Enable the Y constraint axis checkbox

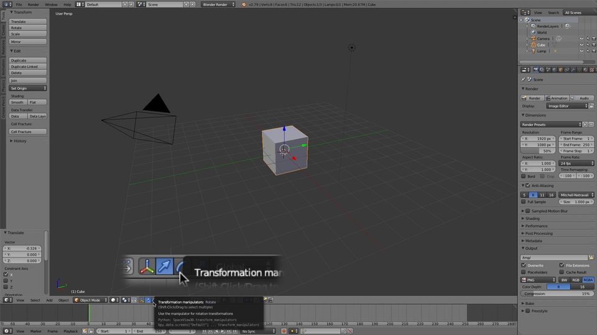tap(6, 280)
